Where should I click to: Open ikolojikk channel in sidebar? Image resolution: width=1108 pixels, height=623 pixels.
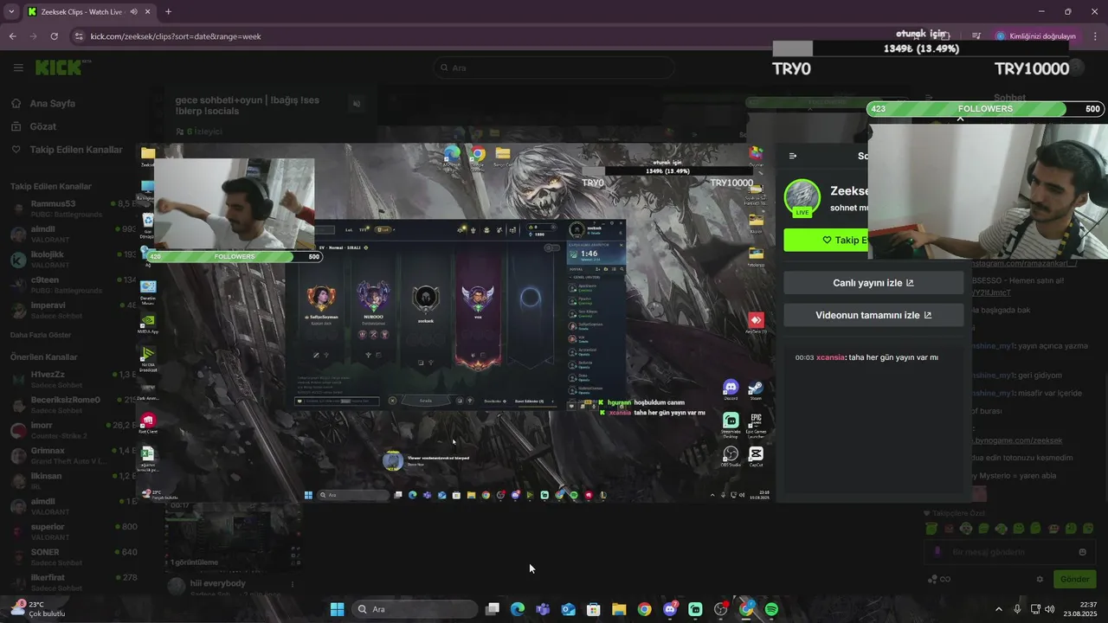tap(74, 259)
